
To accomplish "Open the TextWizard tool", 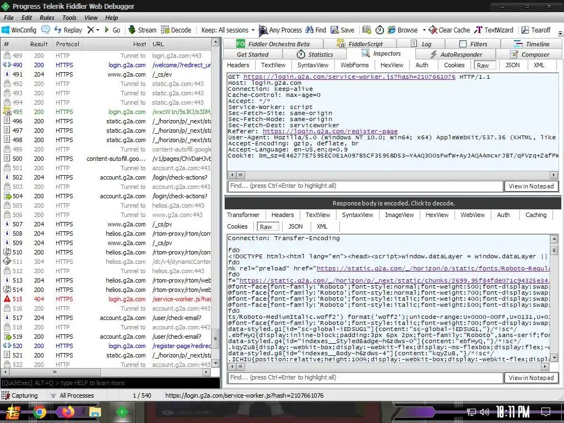I will [493, 30].
